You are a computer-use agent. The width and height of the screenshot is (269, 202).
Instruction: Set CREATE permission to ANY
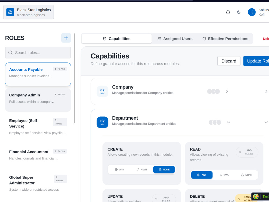[119, 169]
